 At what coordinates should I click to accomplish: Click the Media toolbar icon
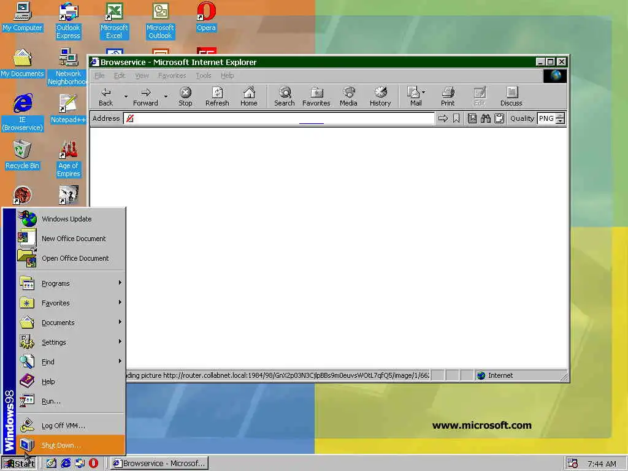point(348,97)
